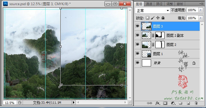Screen dimensions: 206x108
Task: Switch to the 路径 tab
Action: coord(159,4)
